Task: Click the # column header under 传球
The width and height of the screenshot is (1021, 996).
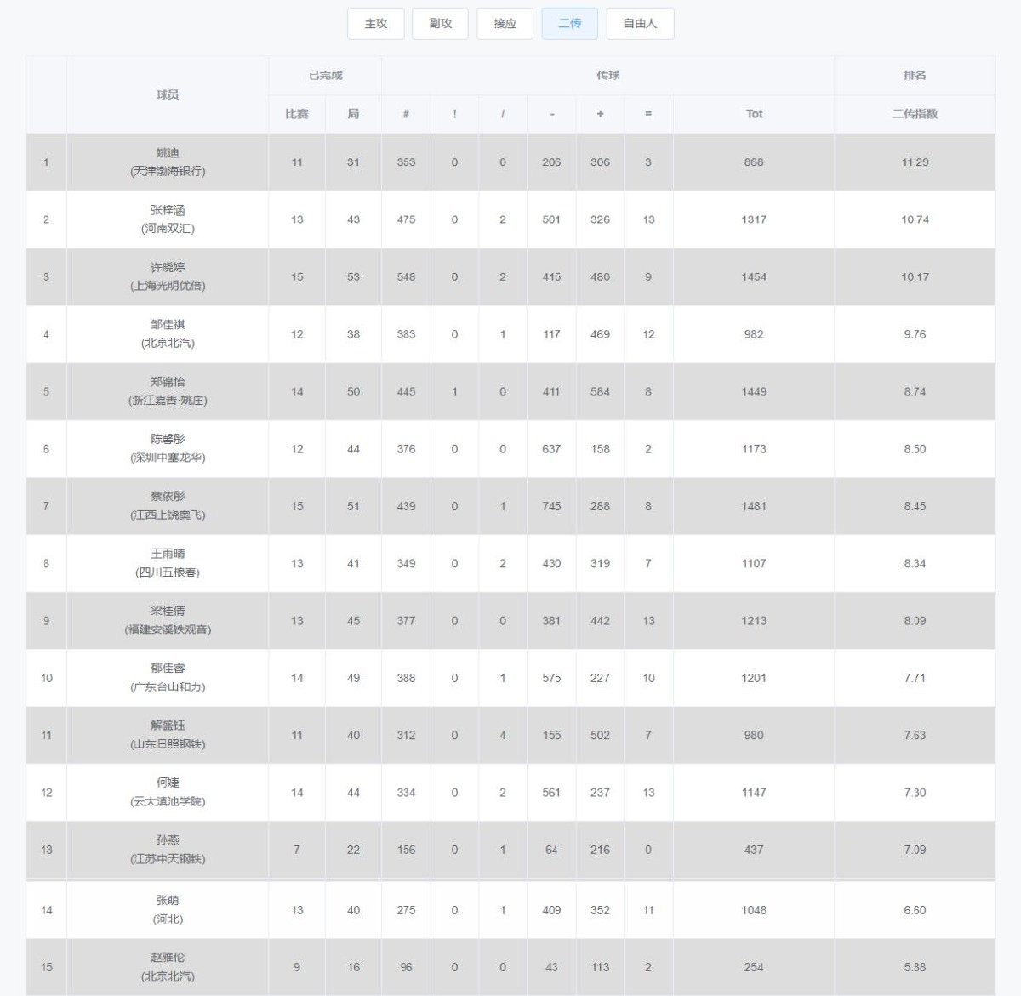Action: pyautogui.click(x=406, y=114)
